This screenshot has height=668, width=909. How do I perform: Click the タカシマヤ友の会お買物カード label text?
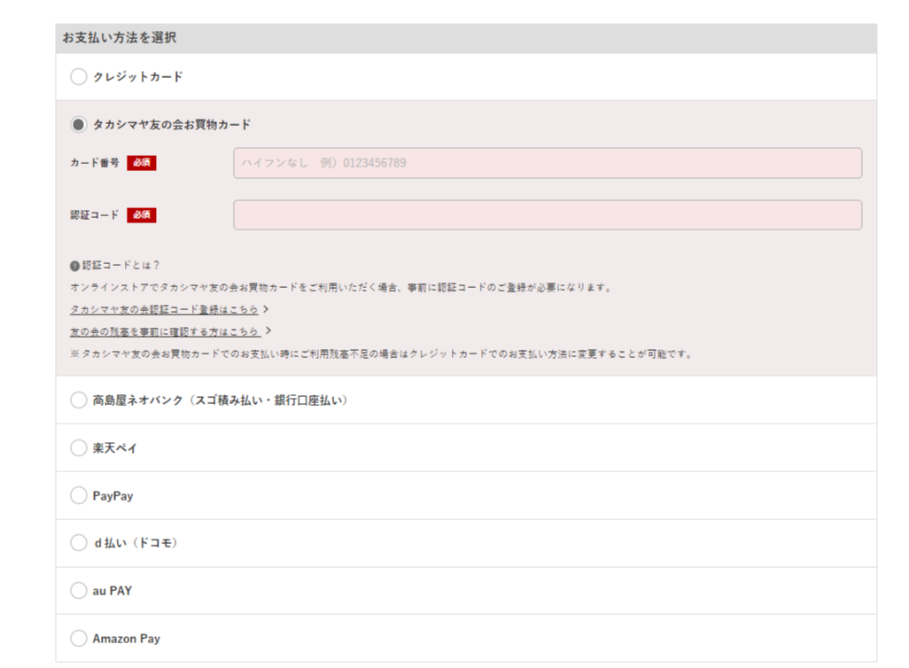tap(172, 125)
